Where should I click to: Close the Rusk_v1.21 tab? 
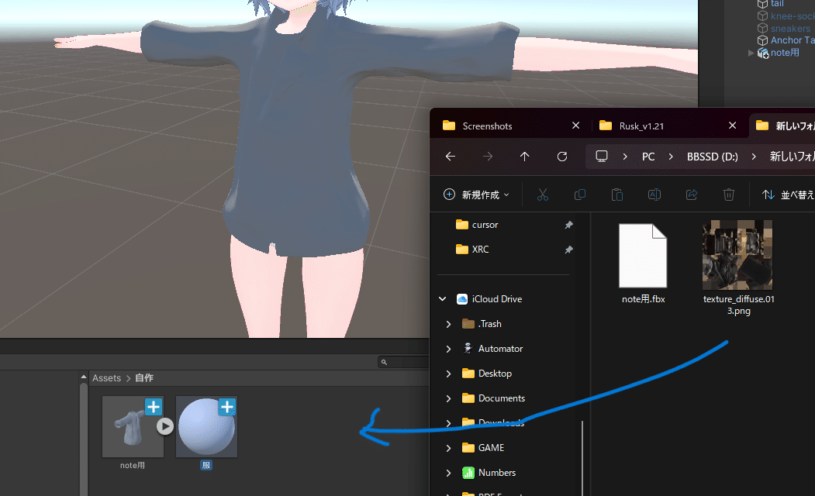tap(732, 126)
